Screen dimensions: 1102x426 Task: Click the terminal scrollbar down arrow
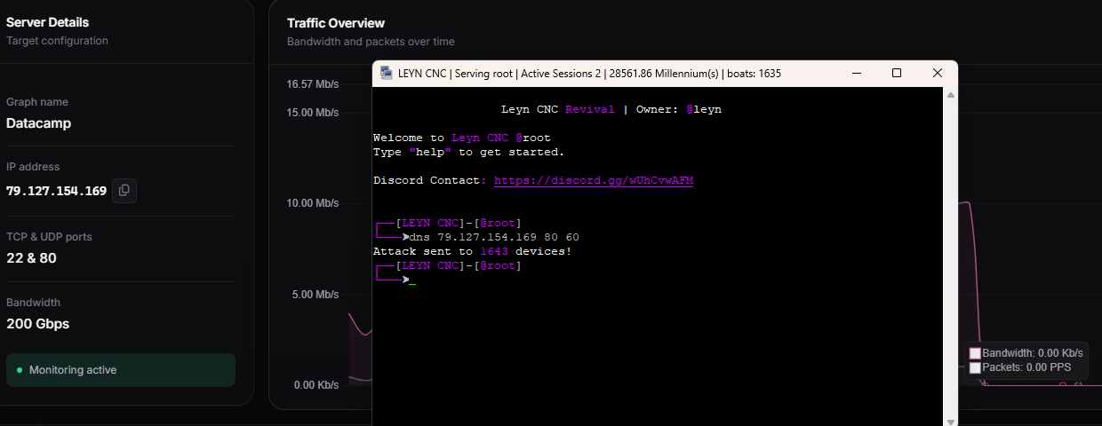pos(950,421)
